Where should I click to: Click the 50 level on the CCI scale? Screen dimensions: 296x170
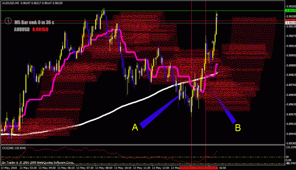tap(287, 157)
